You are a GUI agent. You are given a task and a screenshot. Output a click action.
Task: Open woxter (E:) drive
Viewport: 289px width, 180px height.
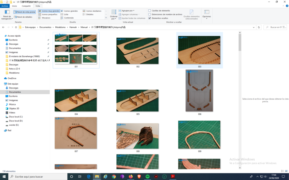[x=14, y=125]
